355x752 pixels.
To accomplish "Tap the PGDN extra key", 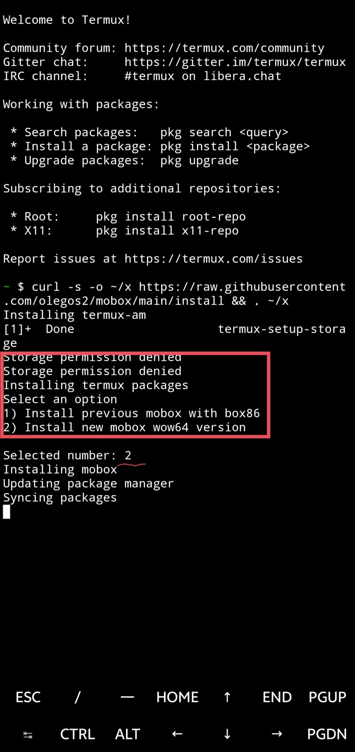I will 327,734.
